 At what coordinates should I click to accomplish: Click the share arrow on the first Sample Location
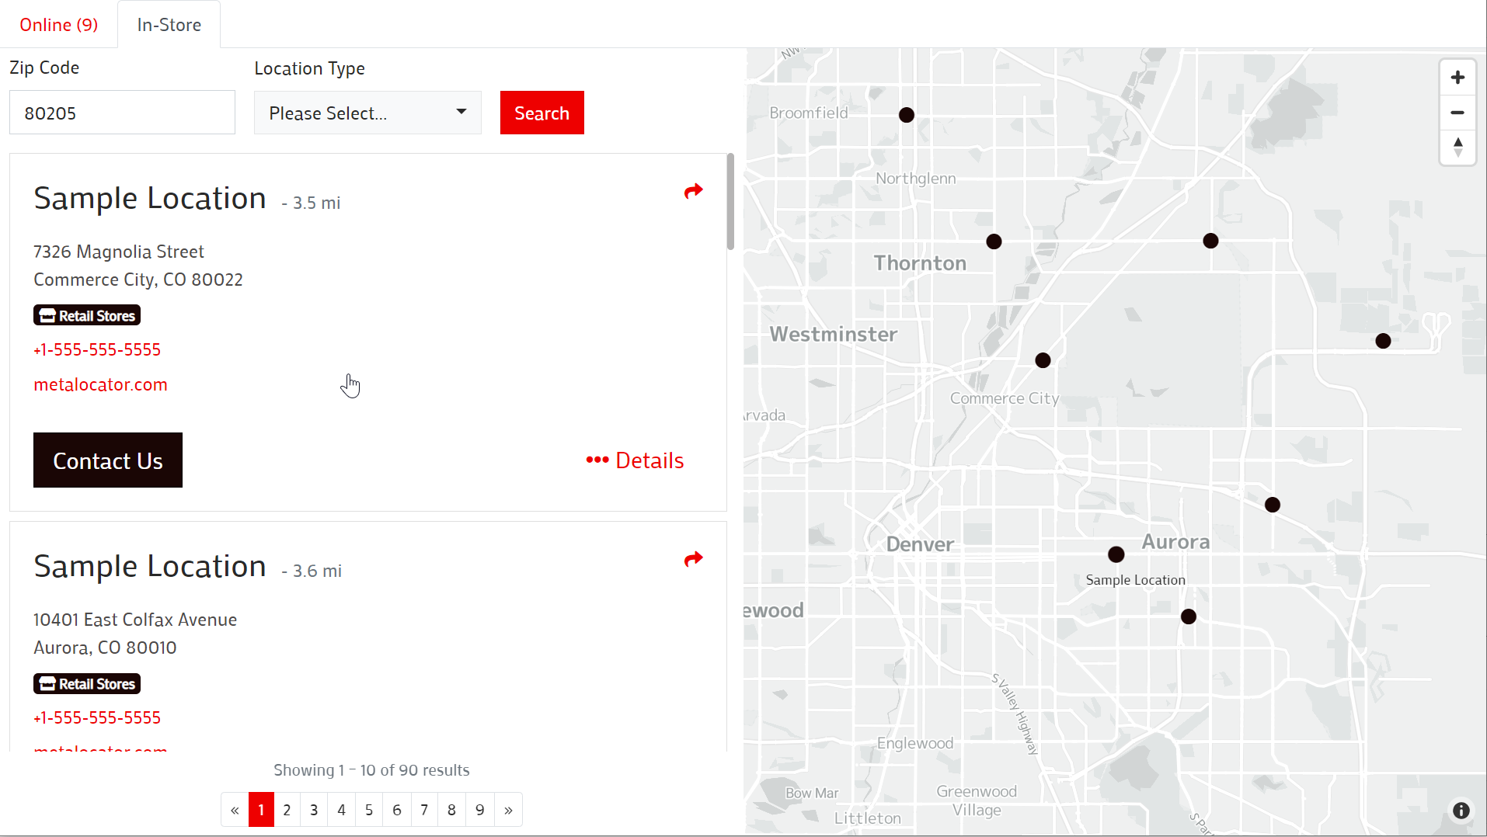pyautogui.click(x=692, y=191)
